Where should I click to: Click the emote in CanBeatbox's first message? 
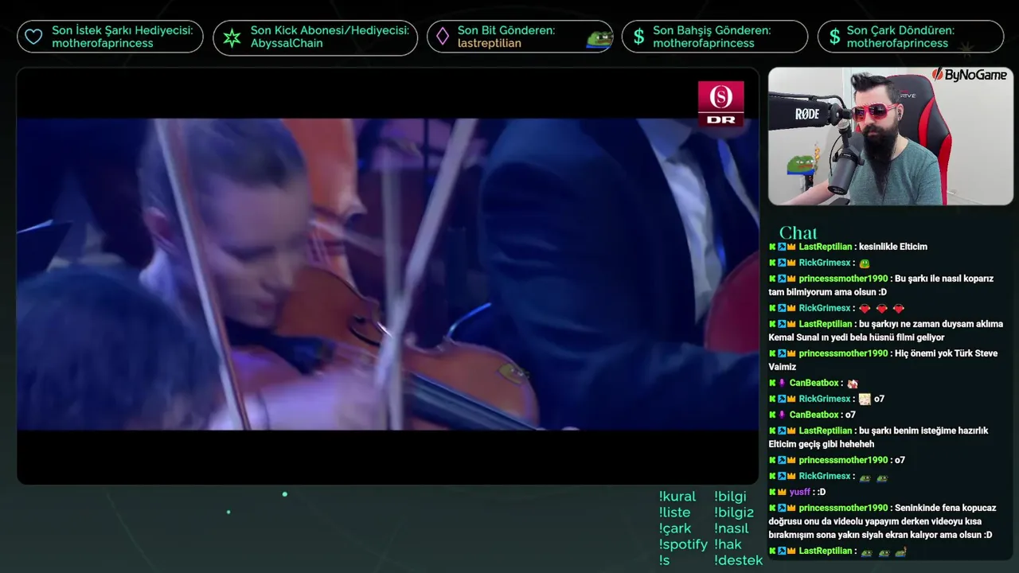coord(853,384)
